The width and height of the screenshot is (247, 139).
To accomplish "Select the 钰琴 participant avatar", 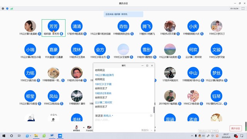I will pos(217,96).
